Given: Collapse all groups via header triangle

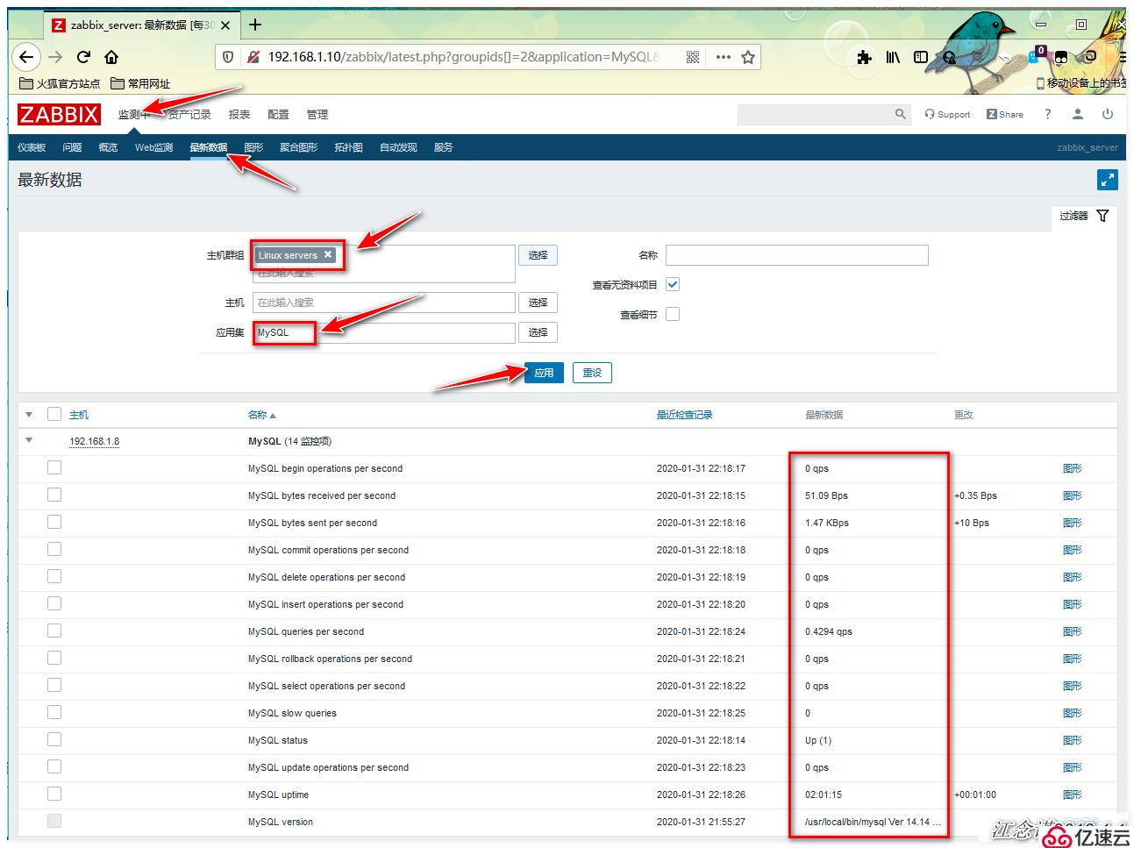Looking at the screenshot, I should tap(29, 415).
